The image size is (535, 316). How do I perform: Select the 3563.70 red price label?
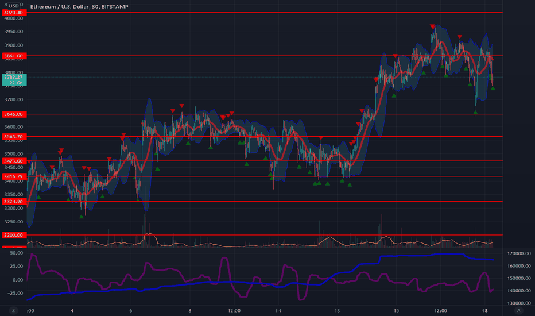pos(14,137)
